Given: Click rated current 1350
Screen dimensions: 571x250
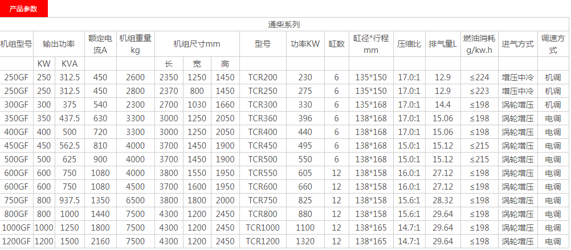Looking at the screenshot, I should click(100, 200).
